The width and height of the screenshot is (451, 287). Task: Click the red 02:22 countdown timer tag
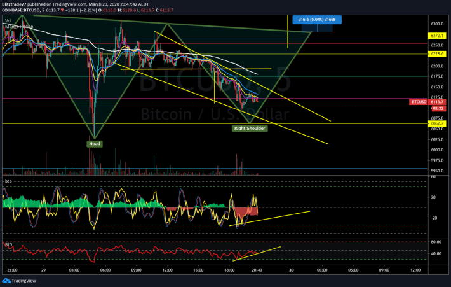[x=438, y=109]
